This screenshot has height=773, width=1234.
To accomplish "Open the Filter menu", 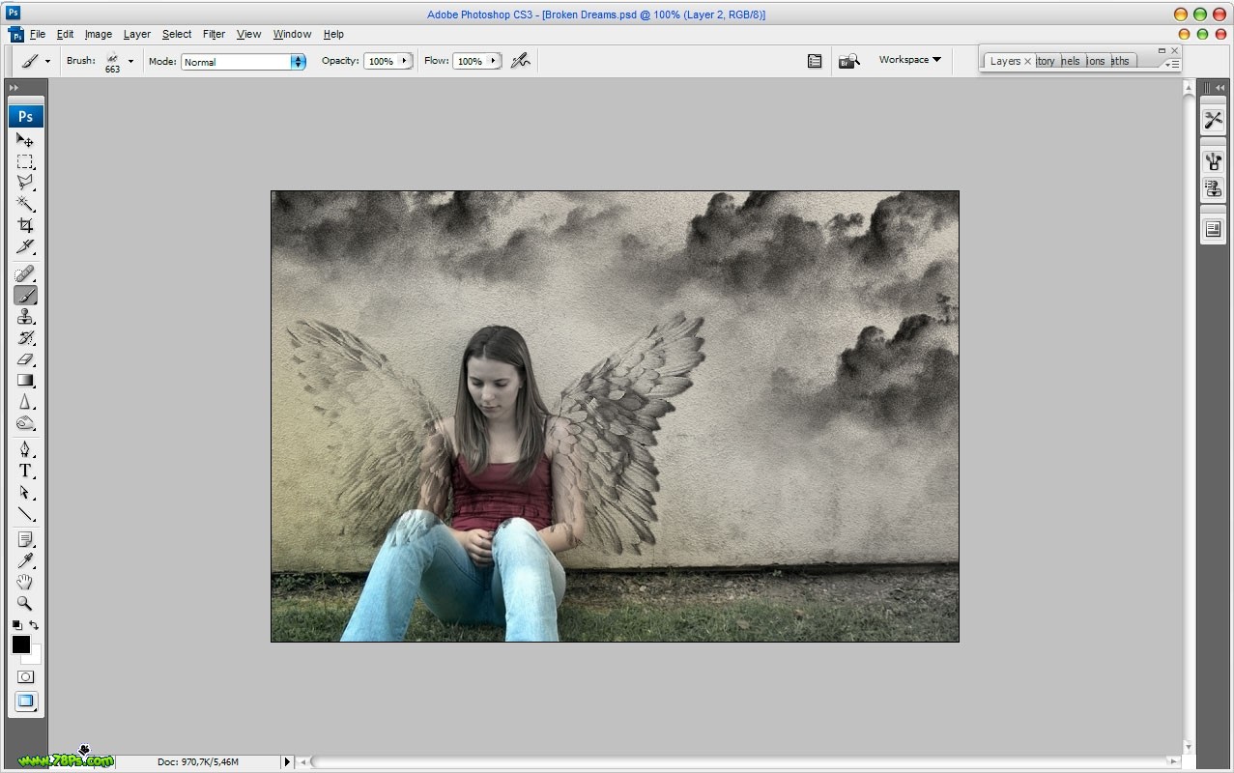I will 214,34.
